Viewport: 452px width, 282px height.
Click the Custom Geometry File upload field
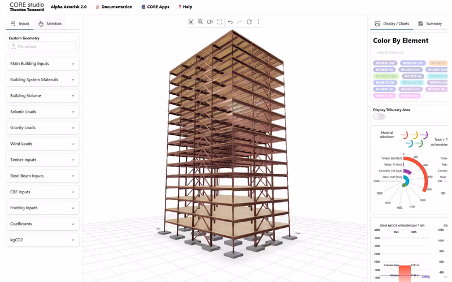[42, 47]
